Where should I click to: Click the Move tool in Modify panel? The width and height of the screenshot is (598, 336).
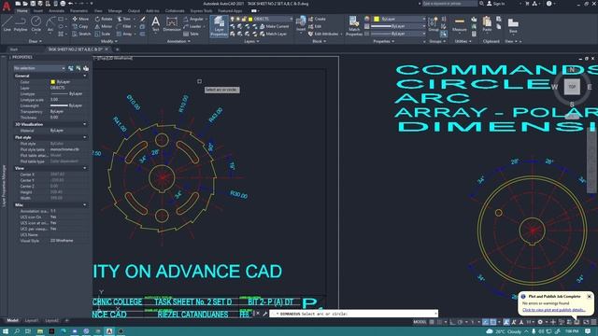click(x=81, y=19)
